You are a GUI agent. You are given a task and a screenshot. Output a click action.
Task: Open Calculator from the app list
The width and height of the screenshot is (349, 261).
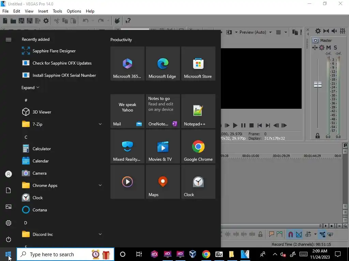[x=62, y=149]
